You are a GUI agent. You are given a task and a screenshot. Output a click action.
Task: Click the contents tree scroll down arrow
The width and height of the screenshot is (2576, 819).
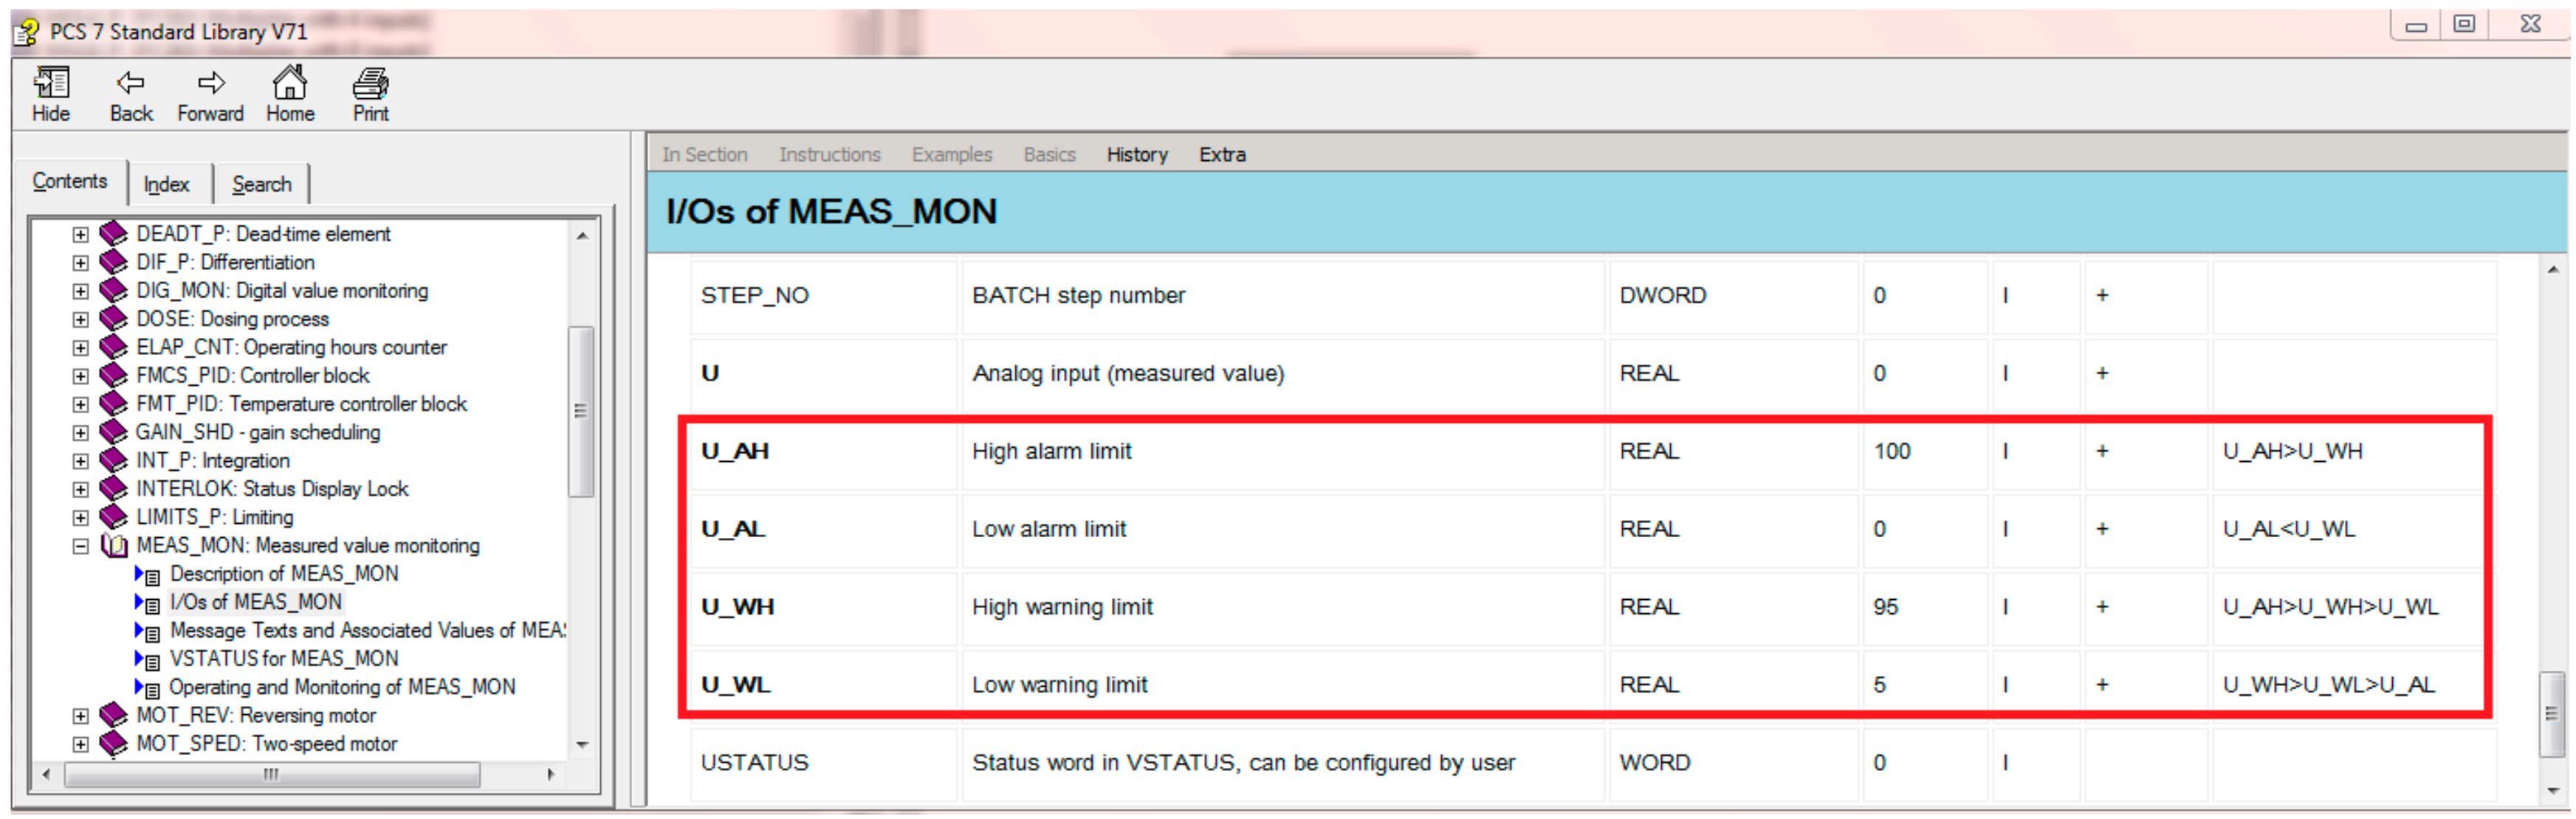click(x=582, y=745)
